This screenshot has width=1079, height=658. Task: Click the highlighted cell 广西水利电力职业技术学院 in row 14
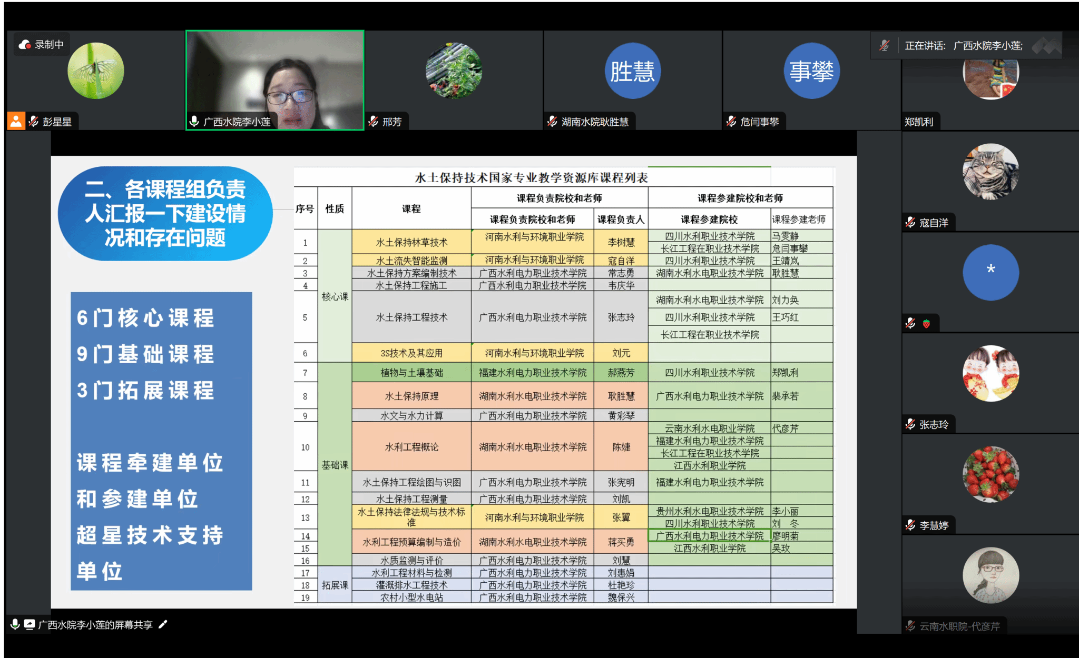point(709,536)
